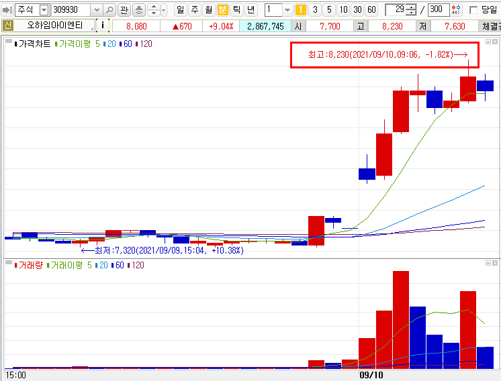Click the 최저:7,320 low price annotation

pyautogui.click(x=163, y=250)
